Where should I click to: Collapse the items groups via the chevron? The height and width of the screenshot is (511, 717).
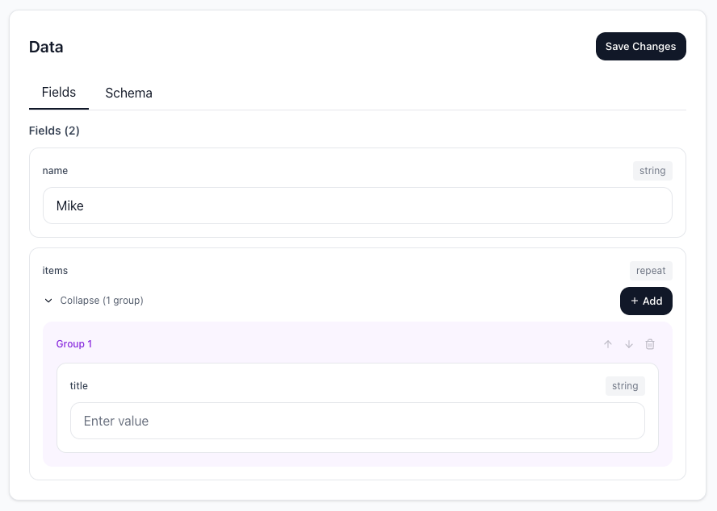48,301
